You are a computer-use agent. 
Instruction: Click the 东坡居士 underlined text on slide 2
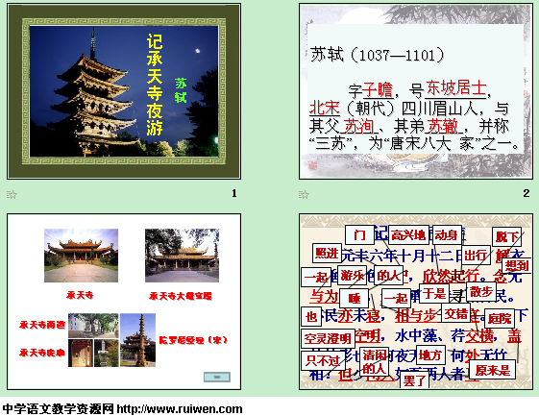(x=456, y=88)
